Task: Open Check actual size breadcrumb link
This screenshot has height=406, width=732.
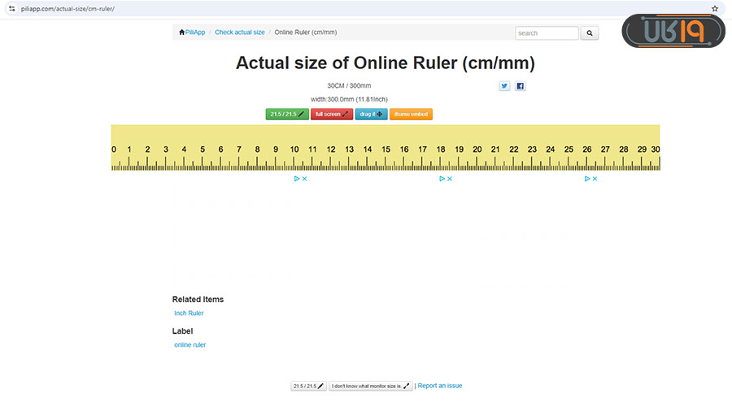Action: click(240, 32)
